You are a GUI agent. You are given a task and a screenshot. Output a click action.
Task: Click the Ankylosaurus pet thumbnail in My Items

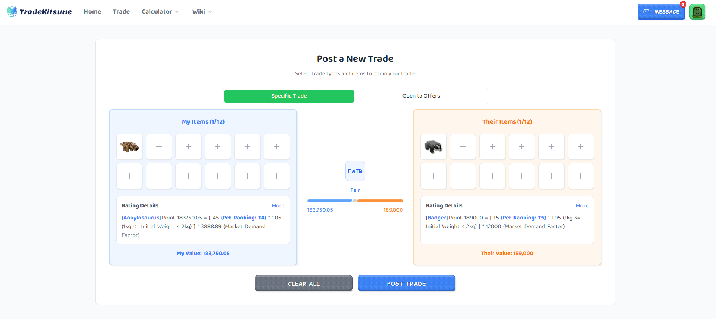coord(129,147)
